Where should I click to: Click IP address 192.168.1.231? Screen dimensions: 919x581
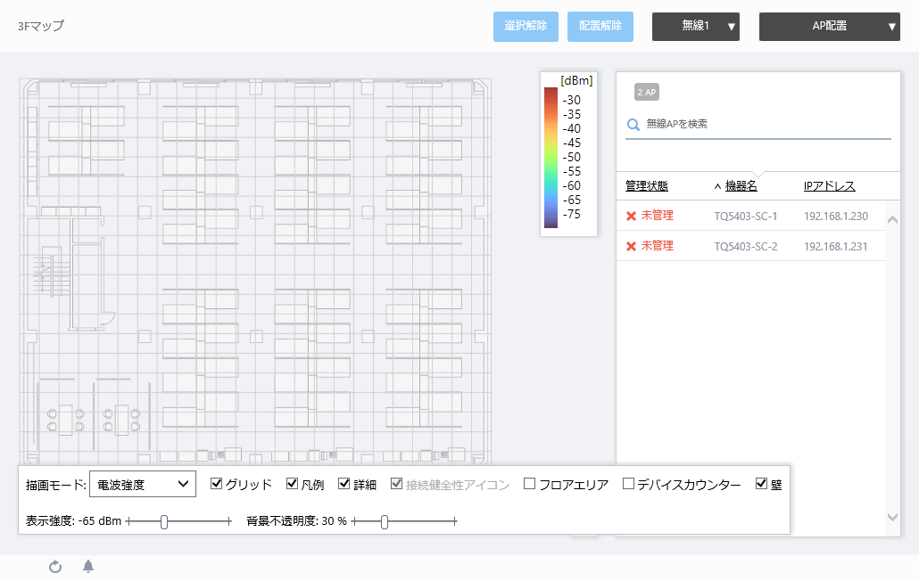click(x=836, y=246)
